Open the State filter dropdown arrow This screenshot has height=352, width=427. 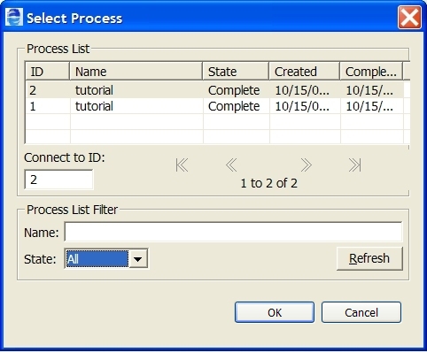coord(137,259)
